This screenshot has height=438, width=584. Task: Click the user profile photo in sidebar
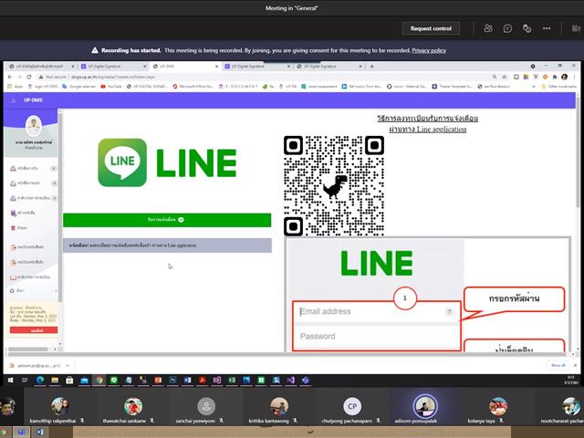coord(34,126)
